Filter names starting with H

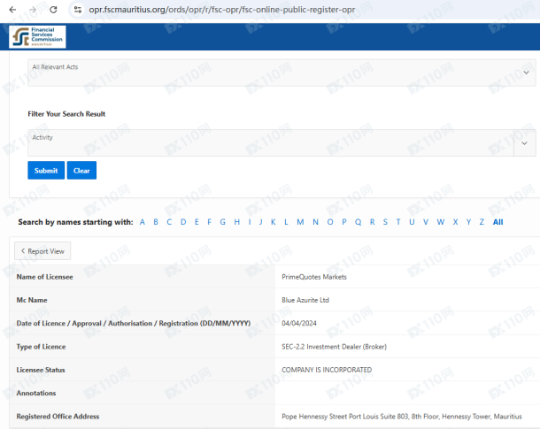[237, 222]
